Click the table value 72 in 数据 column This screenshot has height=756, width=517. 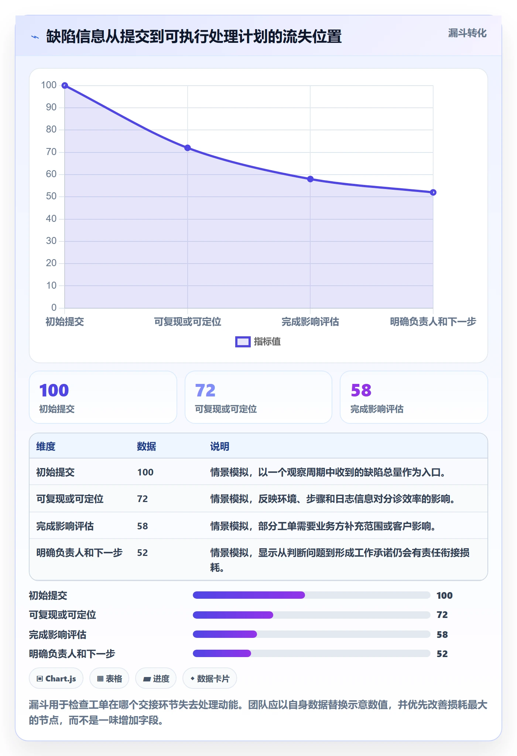[143, 499]
